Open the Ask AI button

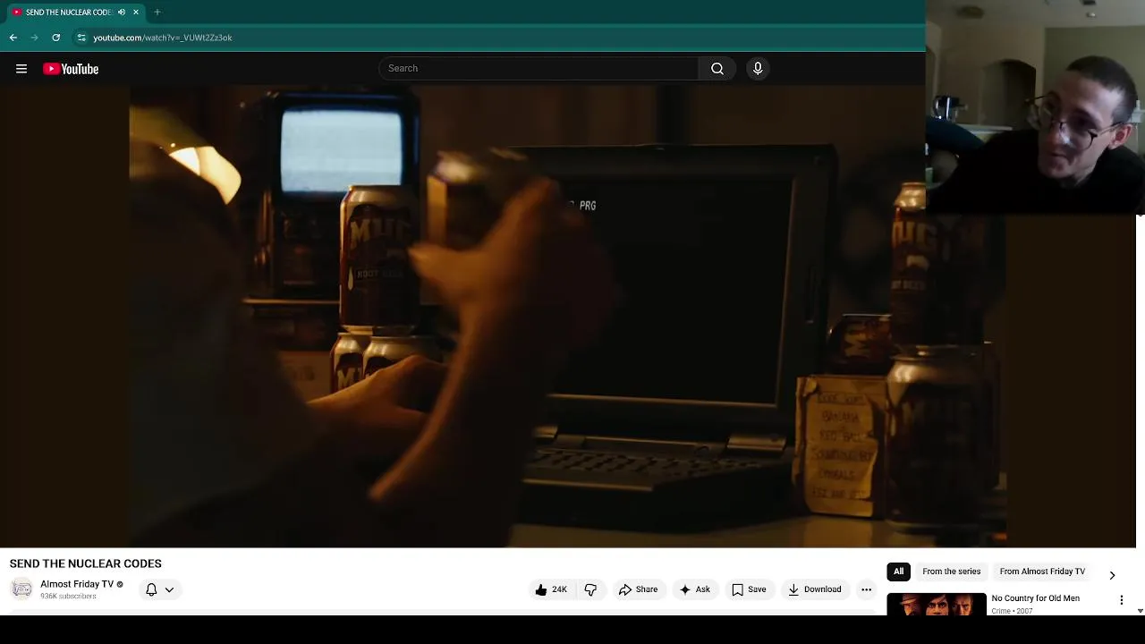click(695, 589)
